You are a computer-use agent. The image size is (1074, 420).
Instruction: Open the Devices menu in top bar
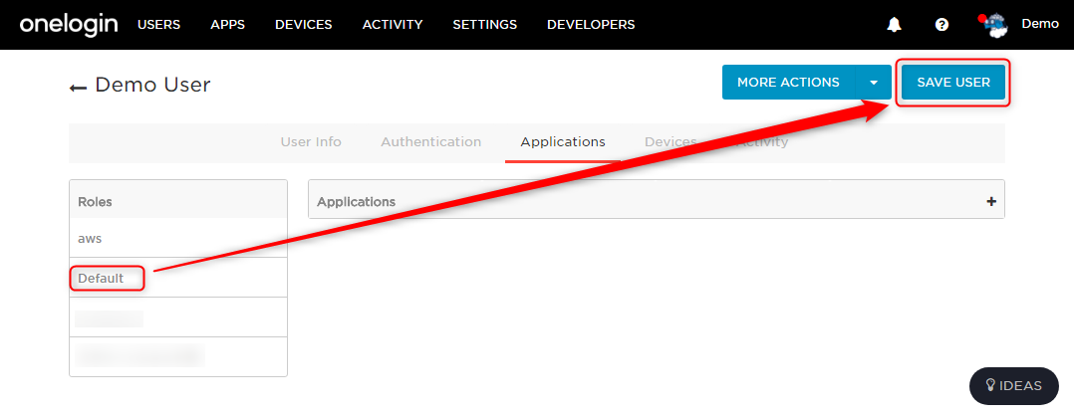pos(304,25)
